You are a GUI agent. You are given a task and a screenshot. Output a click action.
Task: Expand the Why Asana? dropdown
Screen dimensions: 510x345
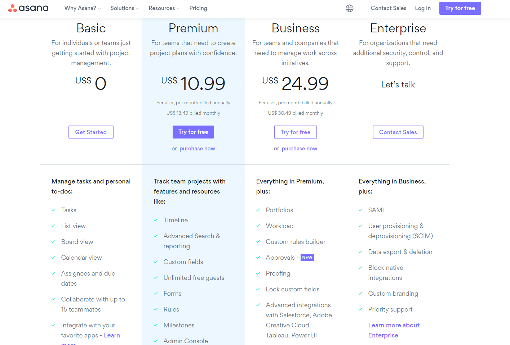pyautogui.click(x=82, y=8)
